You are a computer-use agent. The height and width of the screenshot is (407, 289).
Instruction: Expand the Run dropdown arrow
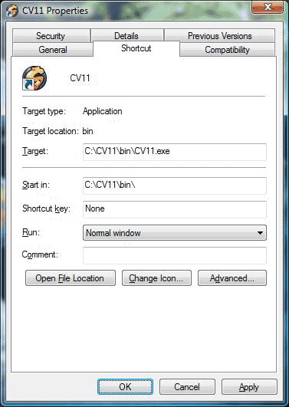[260, 233]
